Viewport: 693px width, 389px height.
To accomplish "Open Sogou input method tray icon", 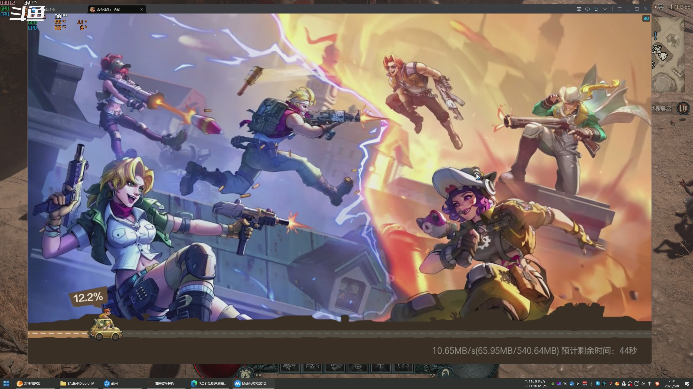I will point(657,384).
